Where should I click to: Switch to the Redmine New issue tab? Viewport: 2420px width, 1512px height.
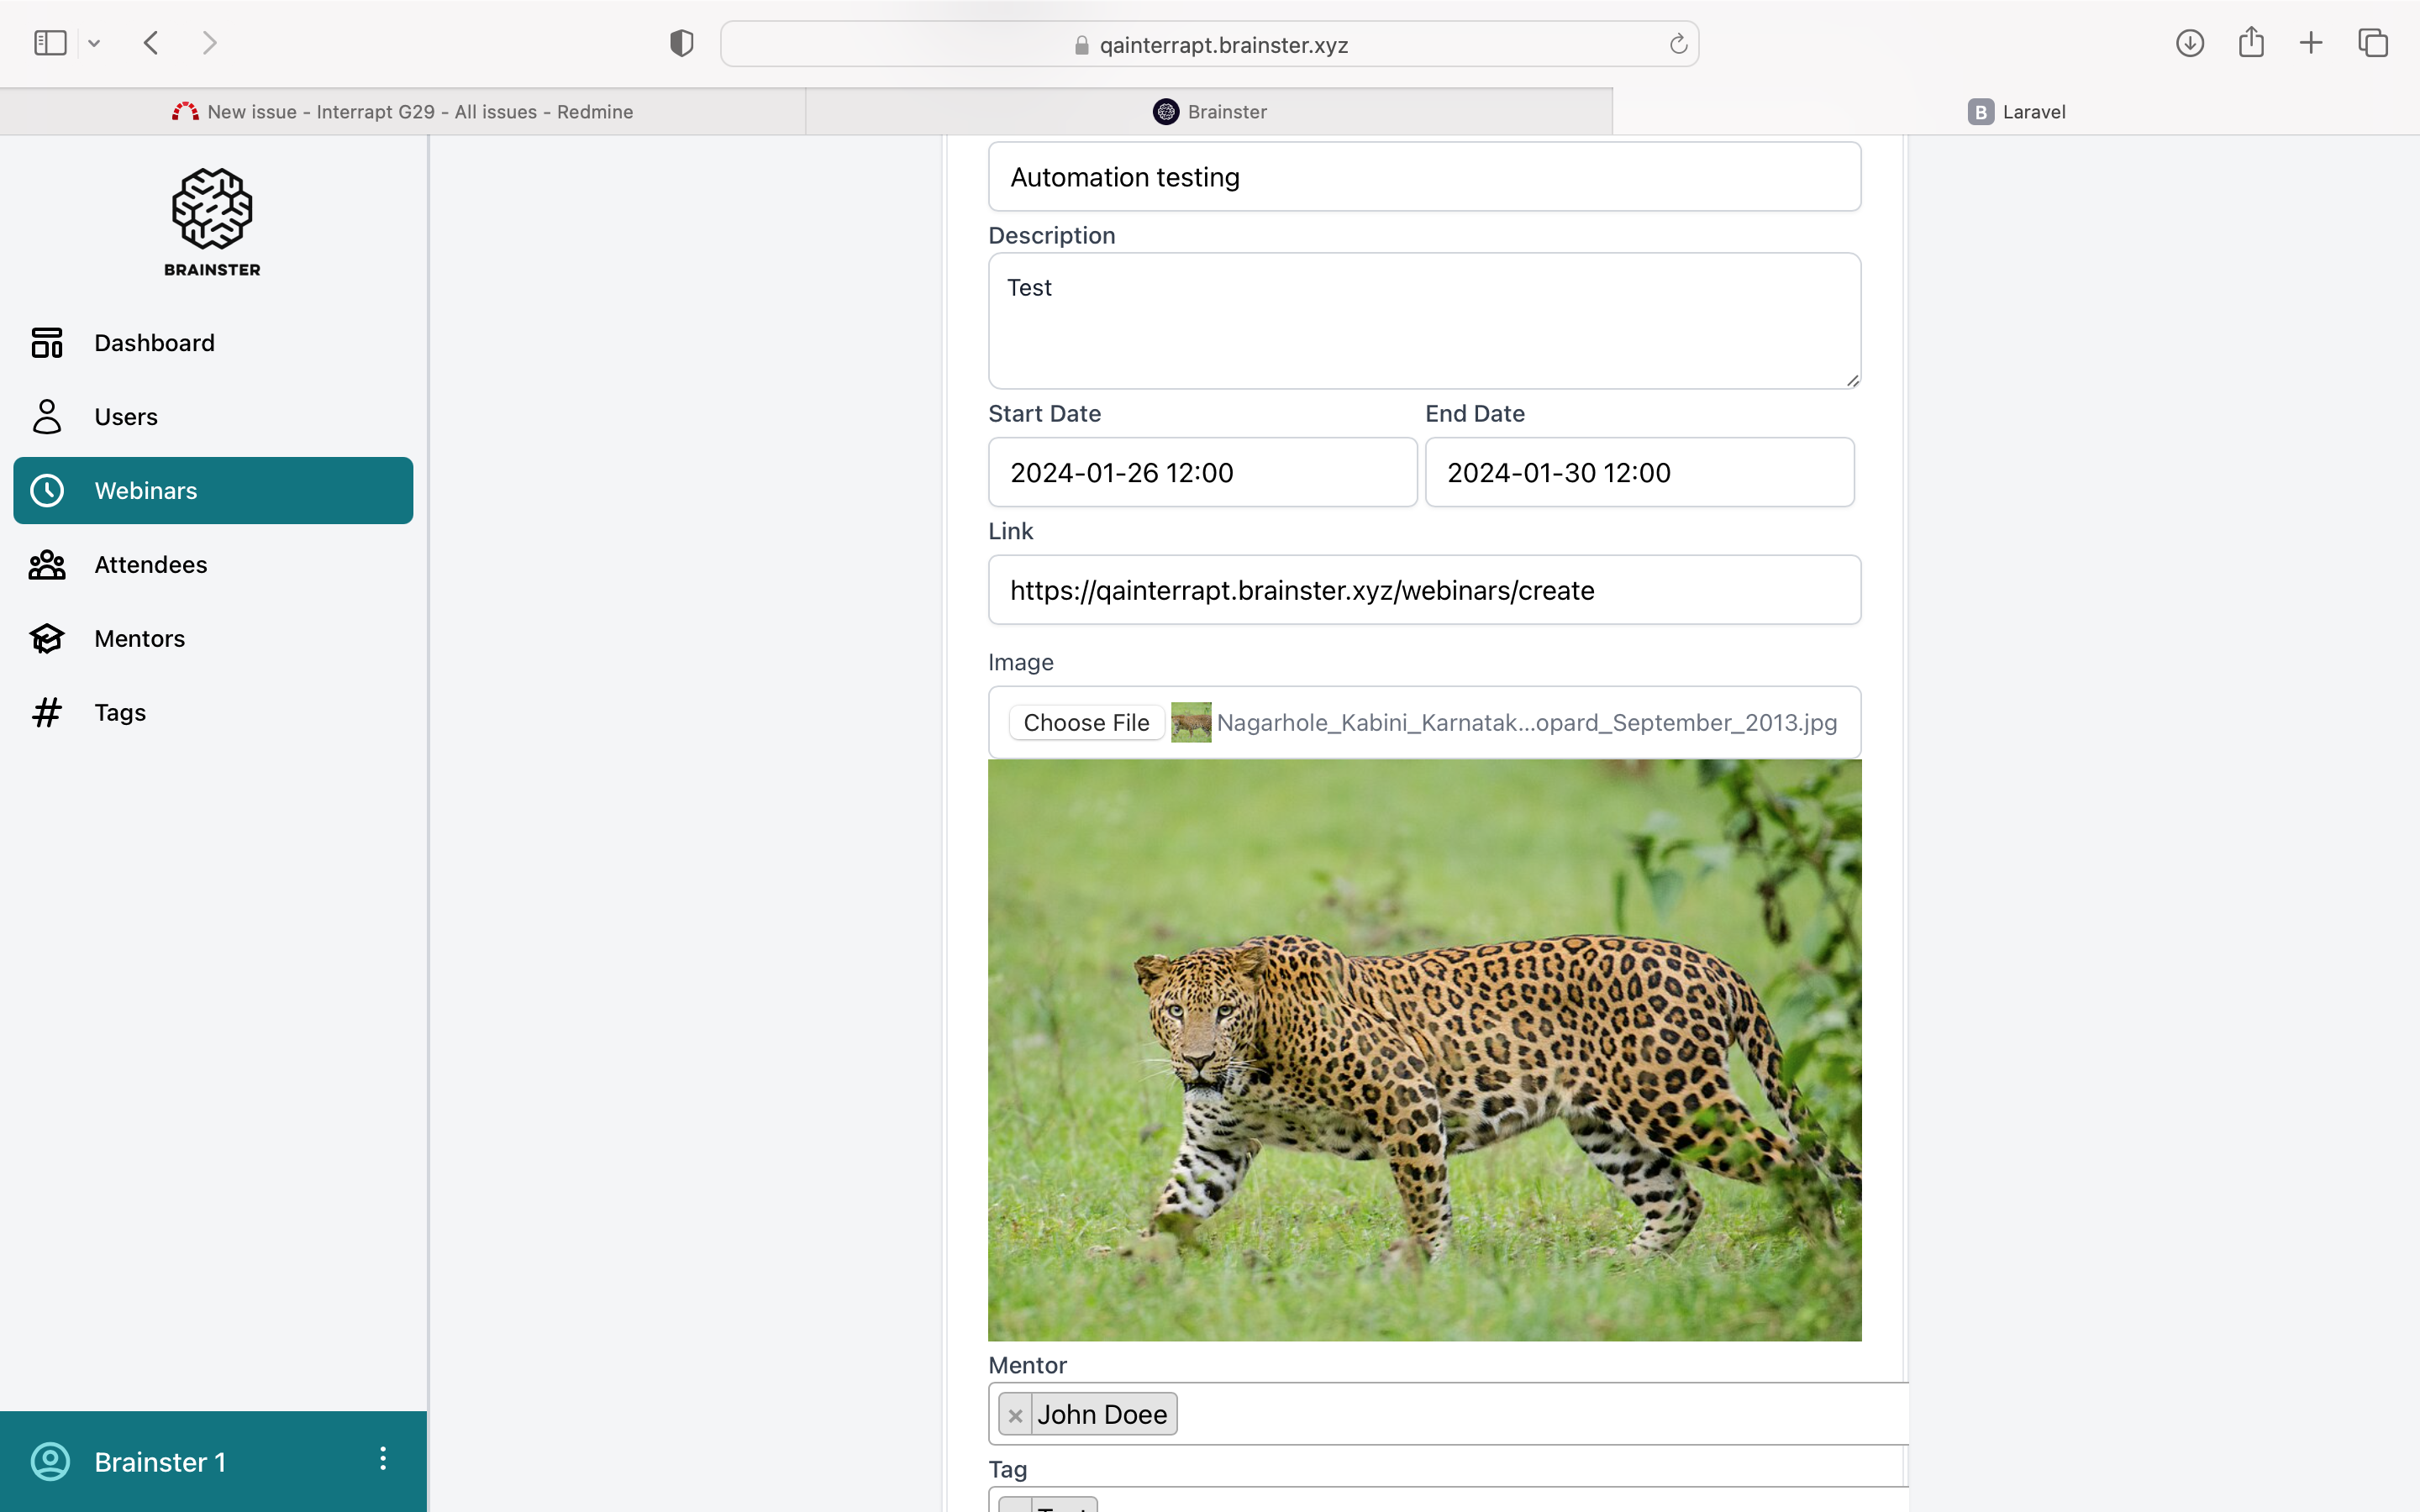pyautogui.click(x=402, y=112)
